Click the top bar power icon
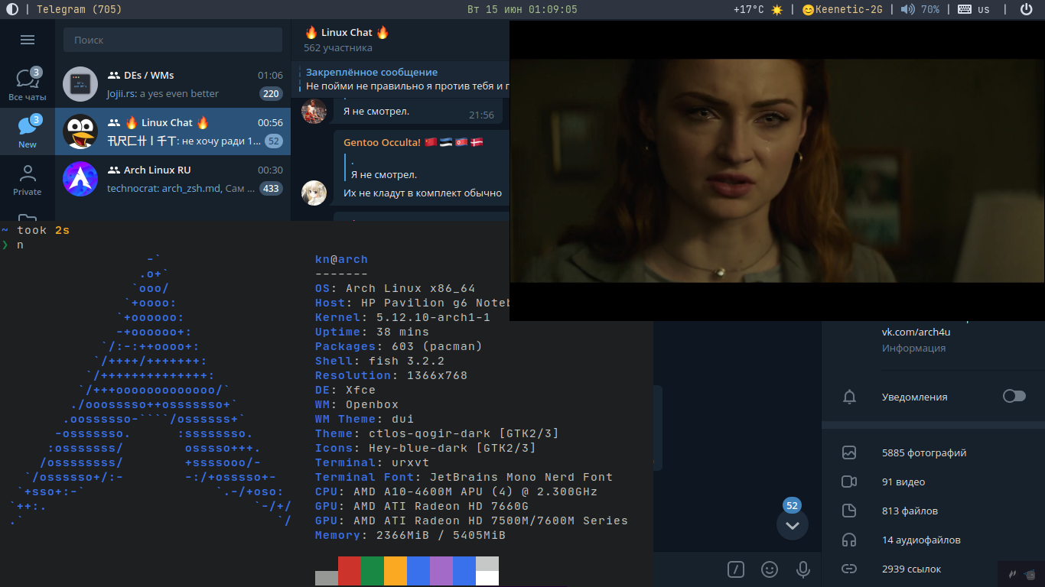Image resolution: width=1045 pixels, height=587 pixels. pyautogui.click(x=1027, y=9)
